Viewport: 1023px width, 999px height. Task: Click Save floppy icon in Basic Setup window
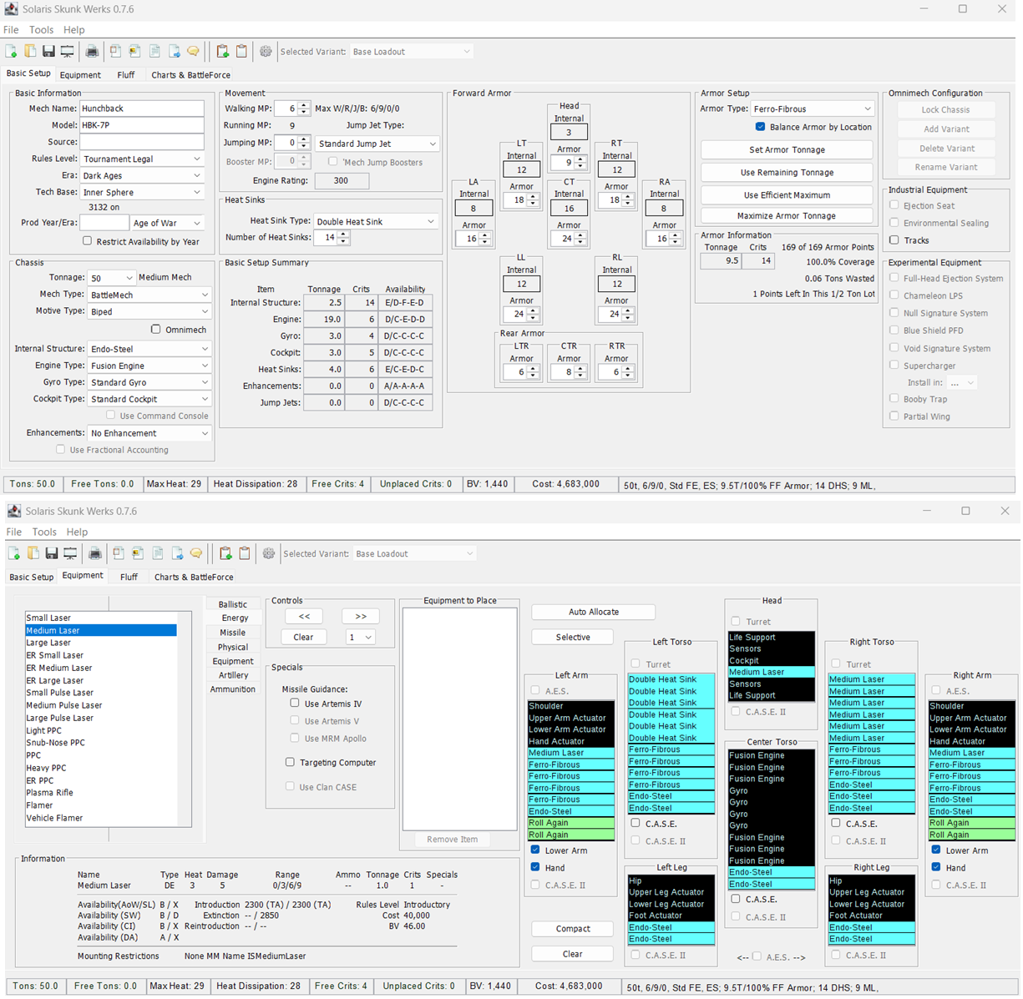pos(48,52)
